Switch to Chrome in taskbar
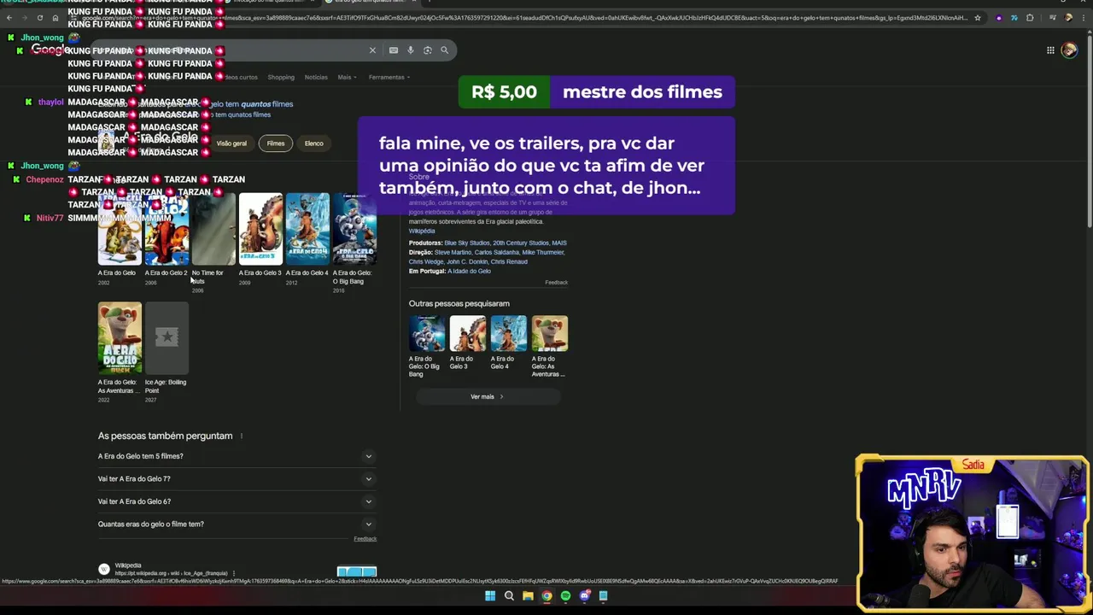Image resolution: width=1093 pixels, height=615 pixels. click(x=546, y=596)
